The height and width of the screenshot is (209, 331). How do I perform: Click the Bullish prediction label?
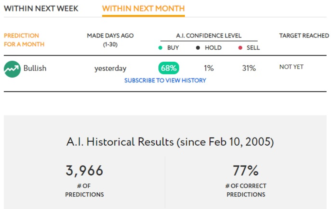[35, 68]
